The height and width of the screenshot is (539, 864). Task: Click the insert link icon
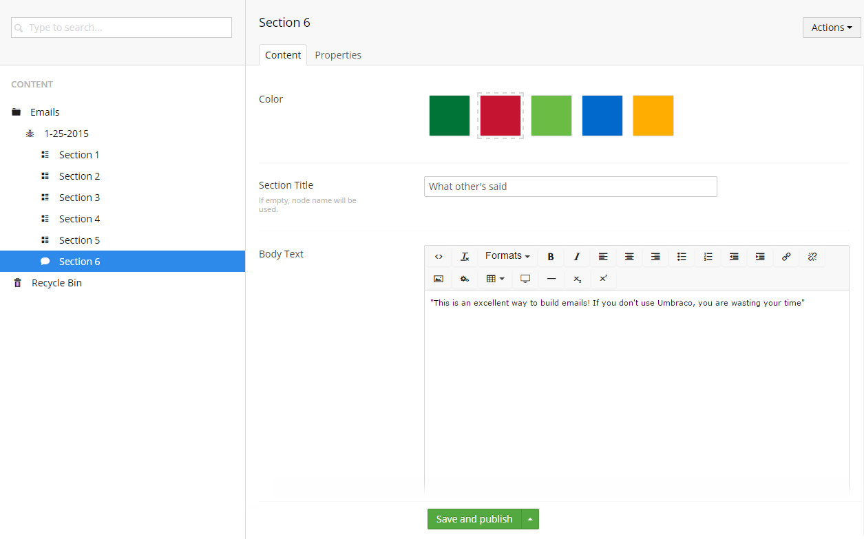point(786,257)
